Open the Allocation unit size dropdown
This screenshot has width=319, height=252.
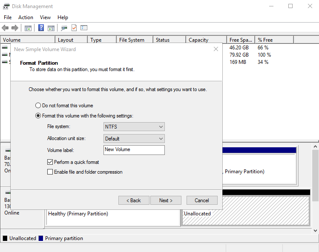coord(134,138)
